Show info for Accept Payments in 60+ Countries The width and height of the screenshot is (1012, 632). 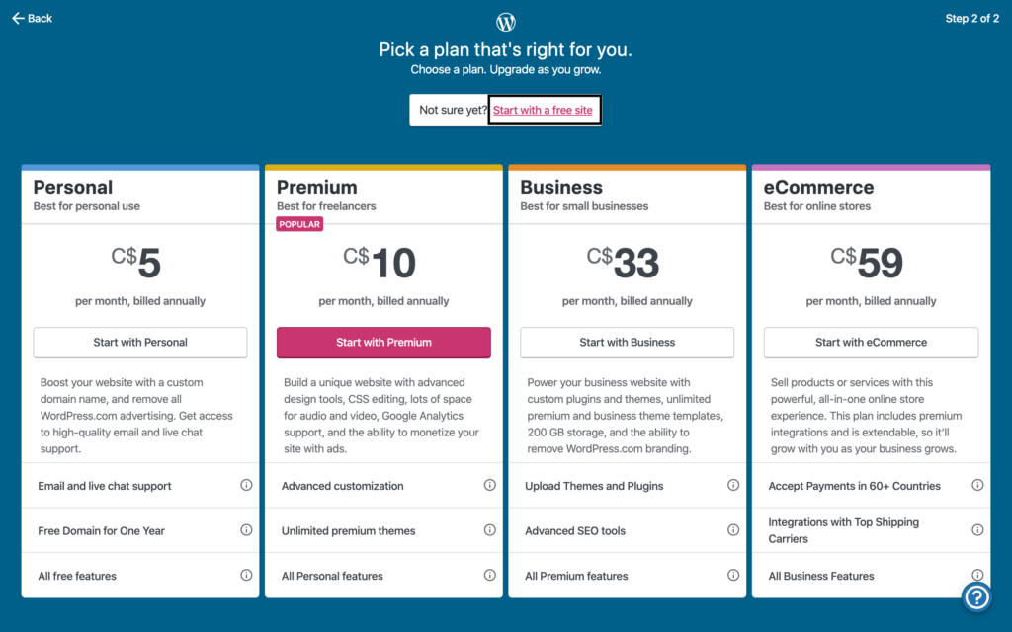[x=977, y=485]
